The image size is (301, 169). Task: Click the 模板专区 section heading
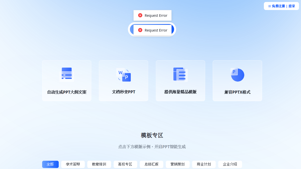pyautogui.click(x=152, y=135)
